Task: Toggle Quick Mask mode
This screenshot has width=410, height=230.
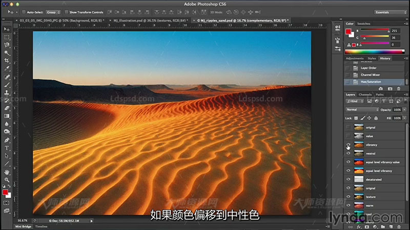Action: (7, 202)
